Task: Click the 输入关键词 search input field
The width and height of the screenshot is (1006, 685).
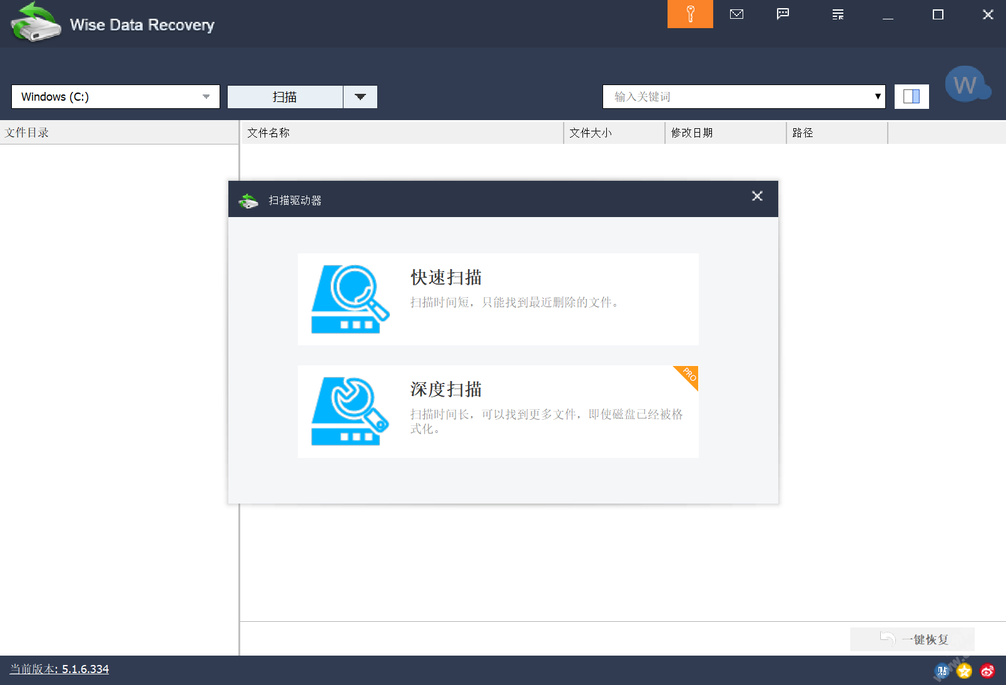Action: pos(738,97)
